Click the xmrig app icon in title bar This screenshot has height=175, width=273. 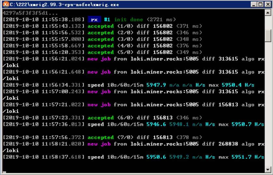pos(6,4)
